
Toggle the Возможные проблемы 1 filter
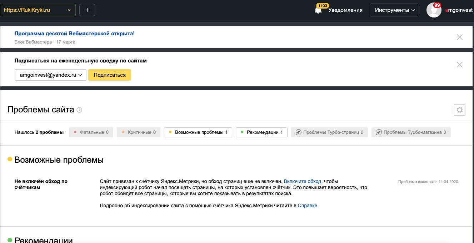(x=198, y=132)
